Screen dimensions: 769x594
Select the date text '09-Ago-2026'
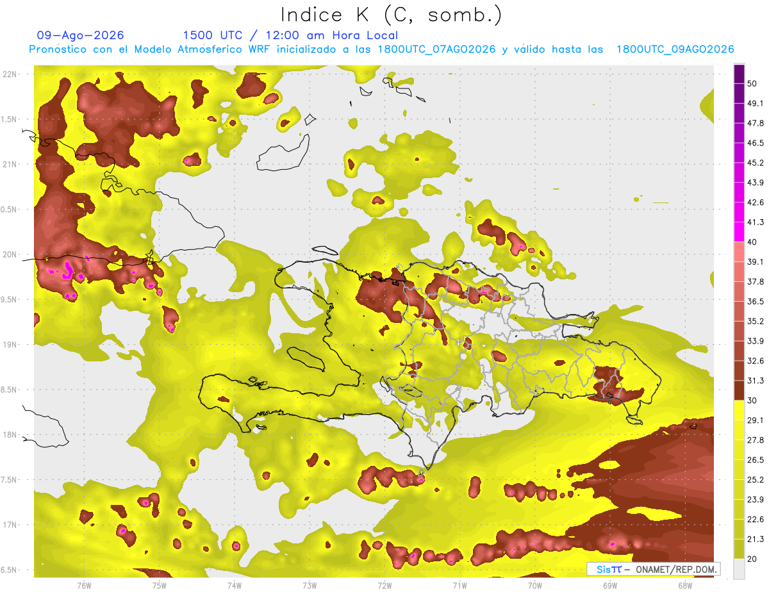point(81,35)
